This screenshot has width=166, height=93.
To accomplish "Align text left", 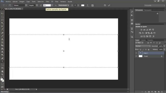I will [72, 5].
